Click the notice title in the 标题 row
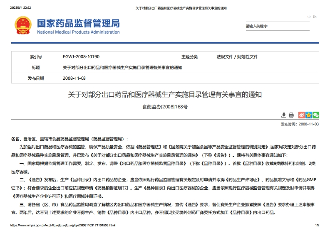This screenshot has height=233, width=330. coord(122,67)
